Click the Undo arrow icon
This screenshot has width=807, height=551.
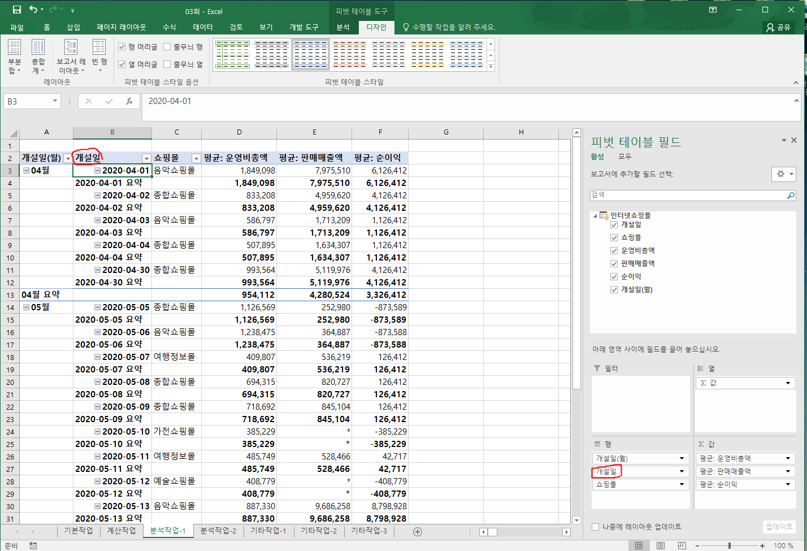(x=33, y=10)
